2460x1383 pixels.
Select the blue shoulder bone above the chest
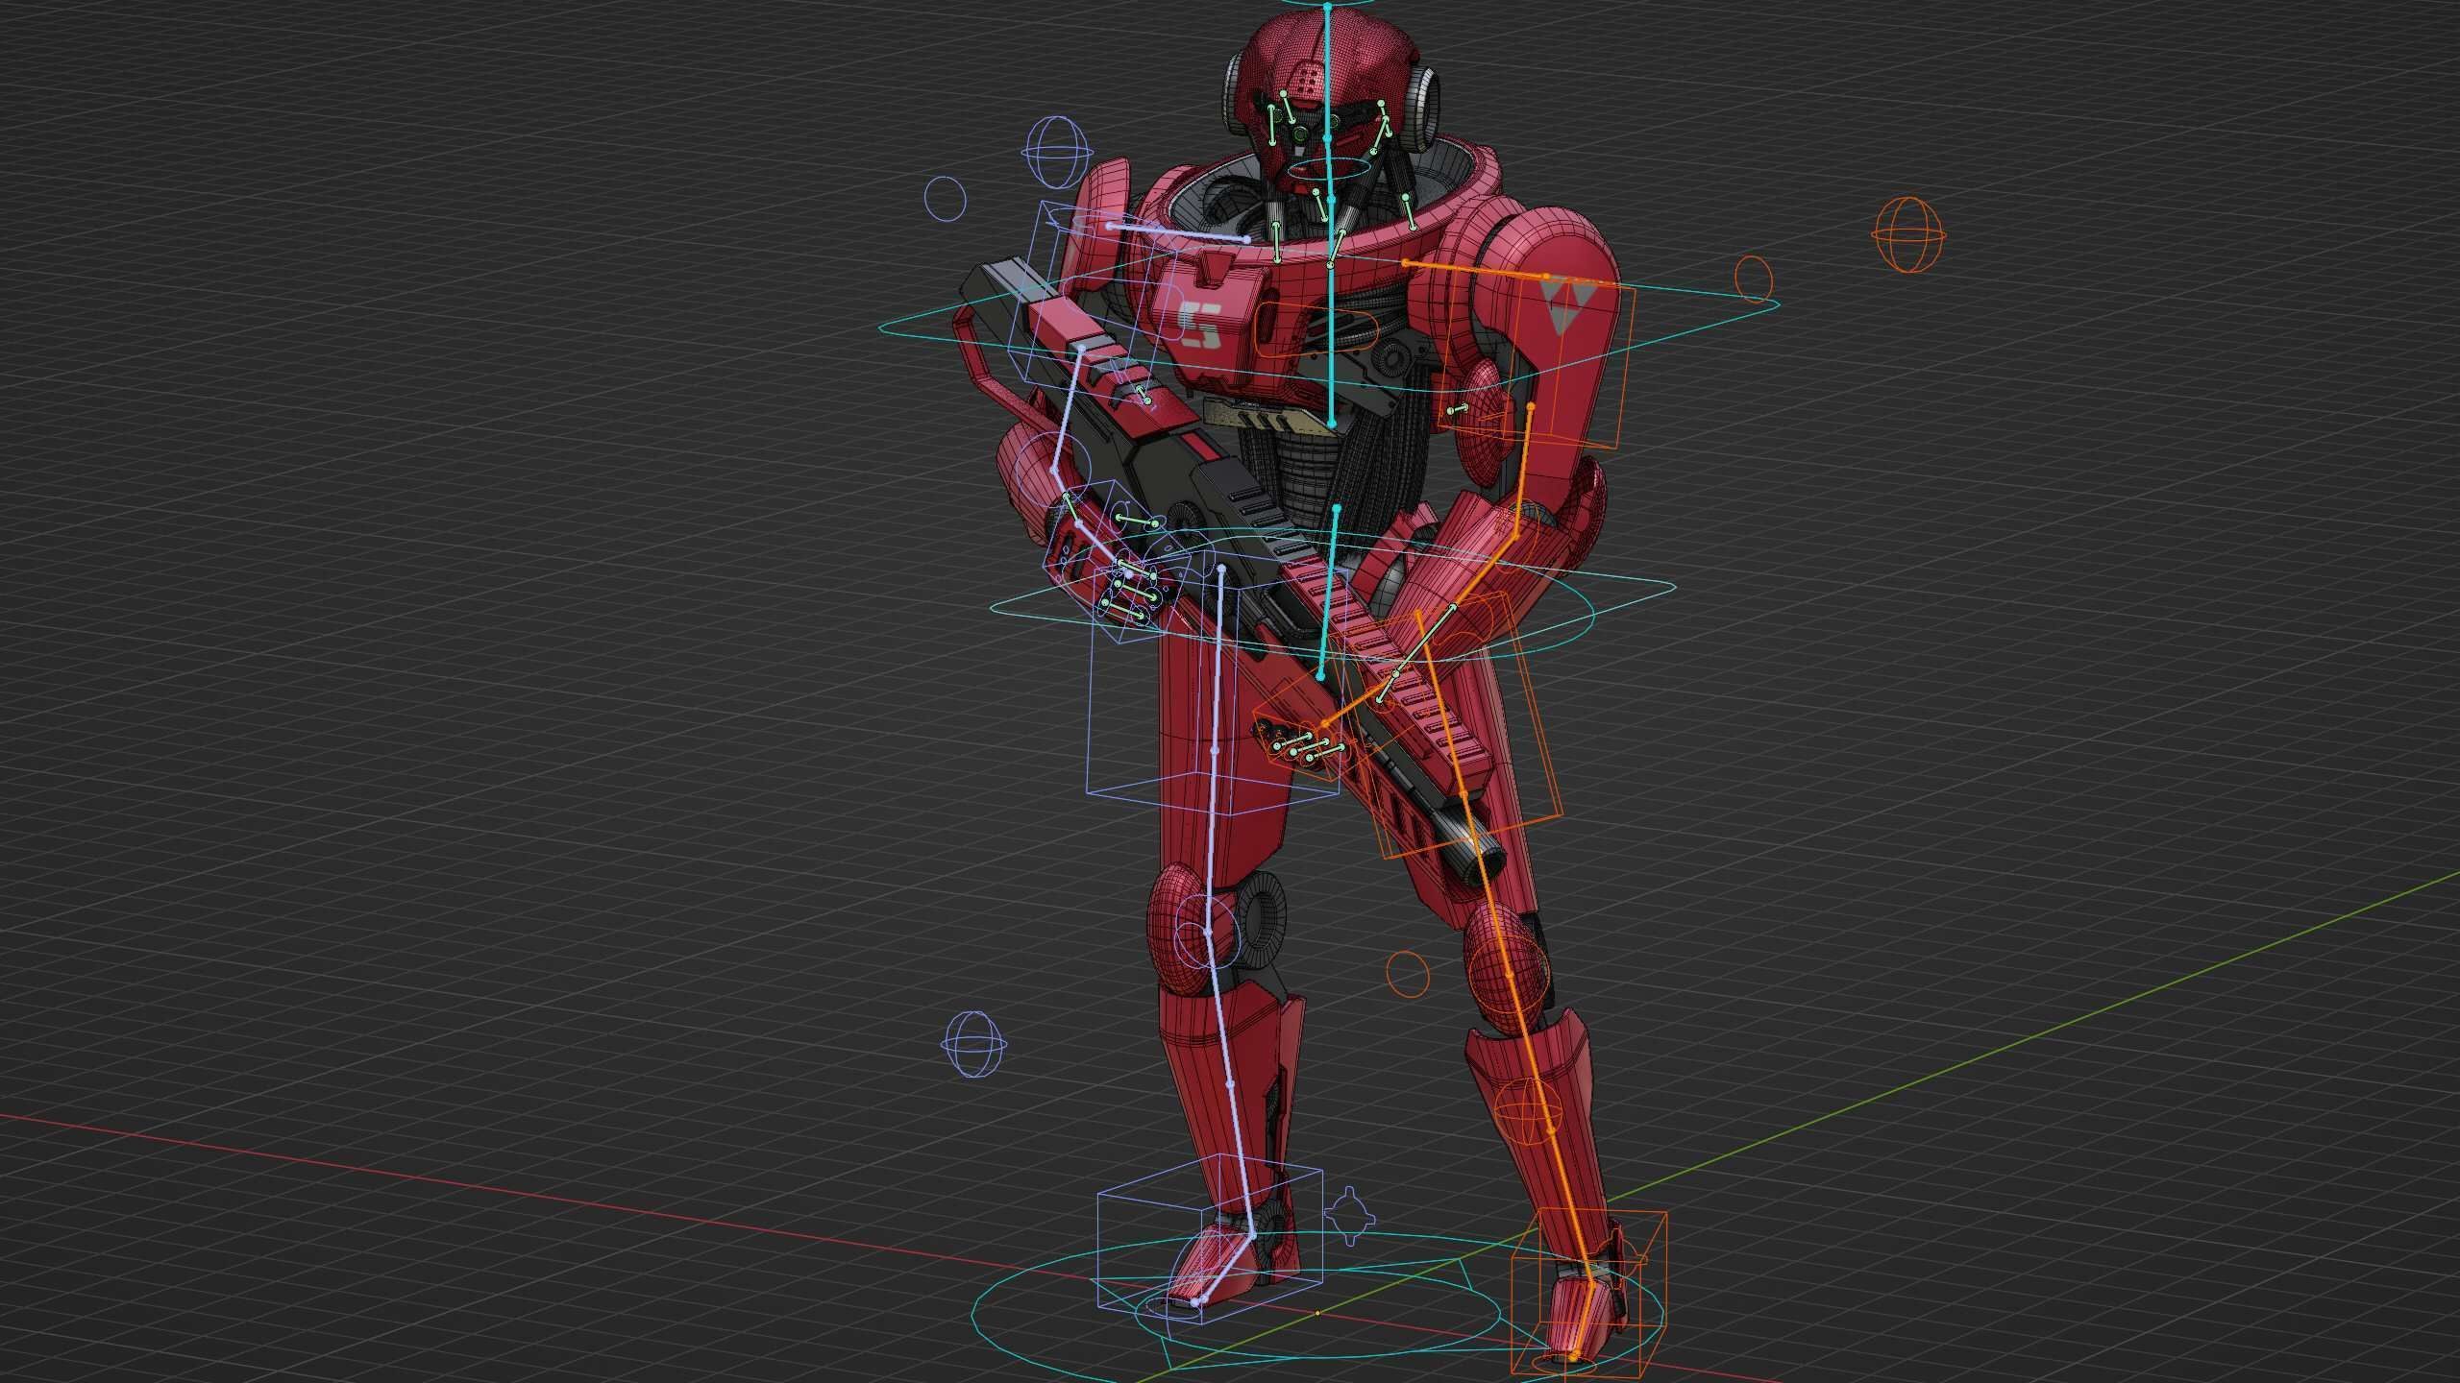[x=1178, y=232]
